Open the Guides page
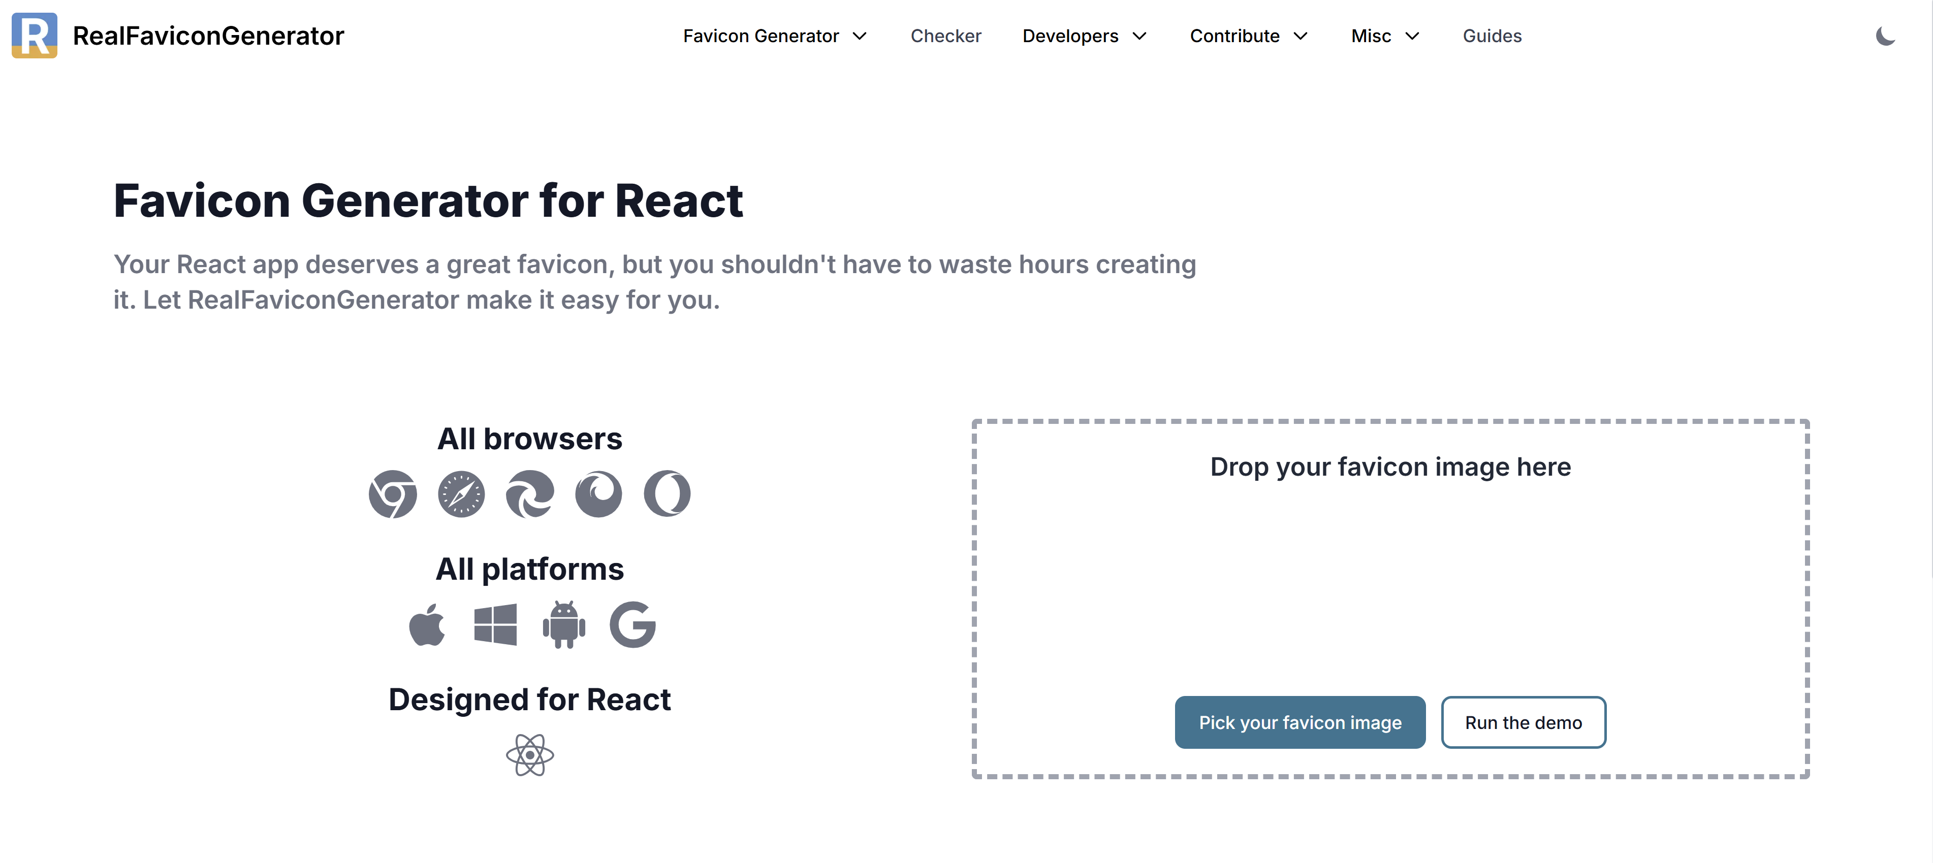 coord(1492,36)
